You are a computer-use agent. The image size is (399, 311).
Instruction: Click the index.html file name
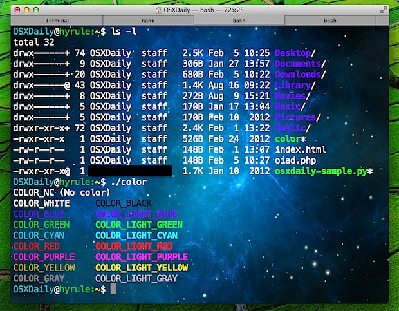(x=301, y=149)
